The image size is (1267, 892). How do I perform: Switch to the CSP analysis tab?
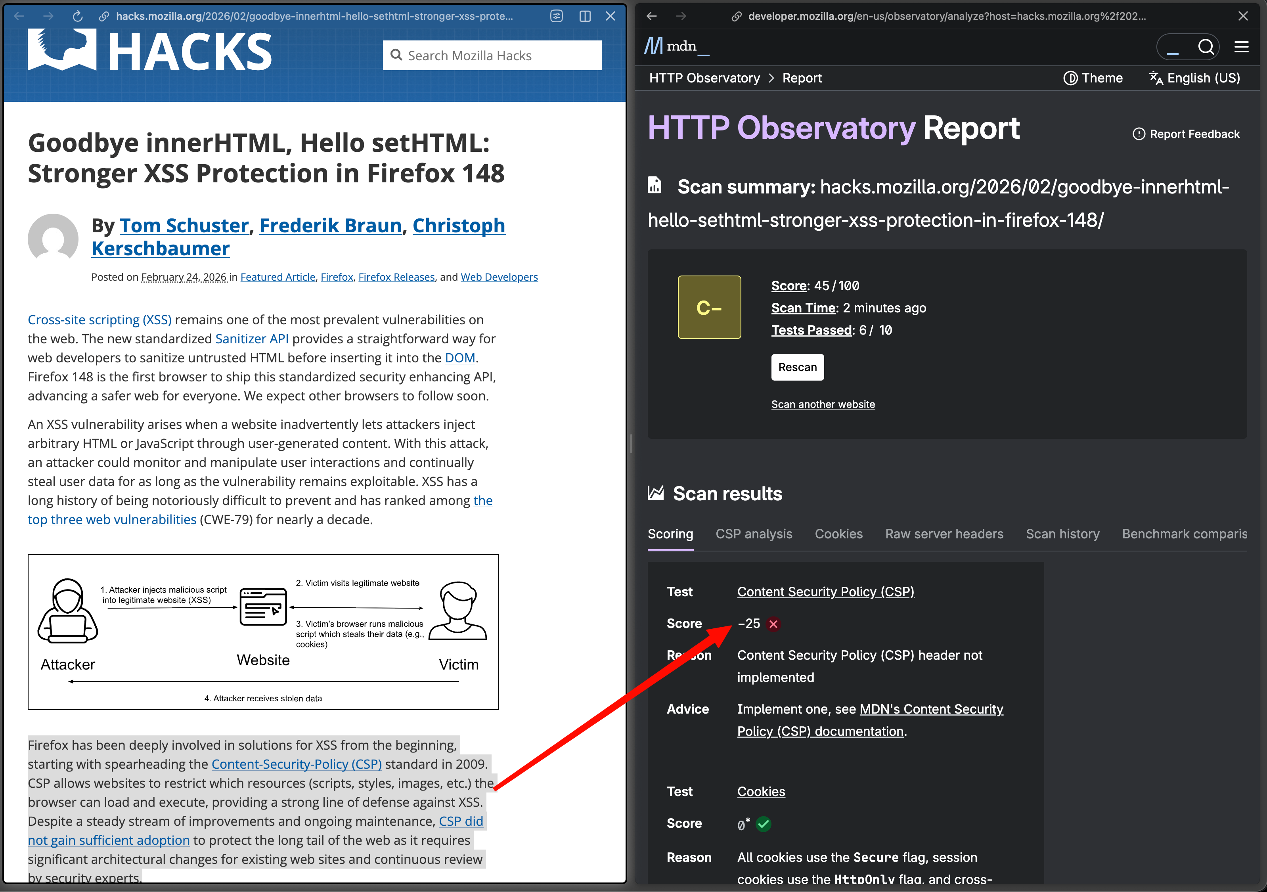754,534
